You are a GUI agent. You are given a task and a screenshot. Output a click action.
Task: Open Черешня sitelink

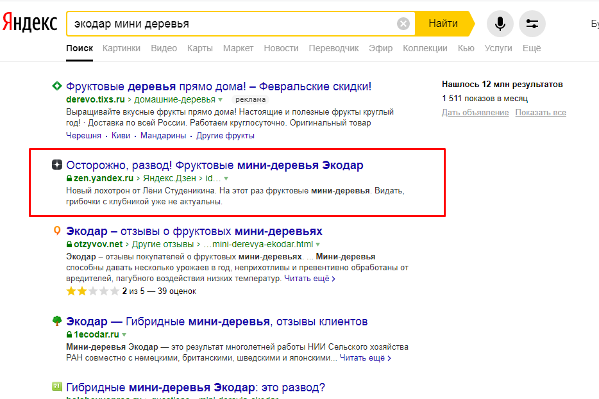83,135
